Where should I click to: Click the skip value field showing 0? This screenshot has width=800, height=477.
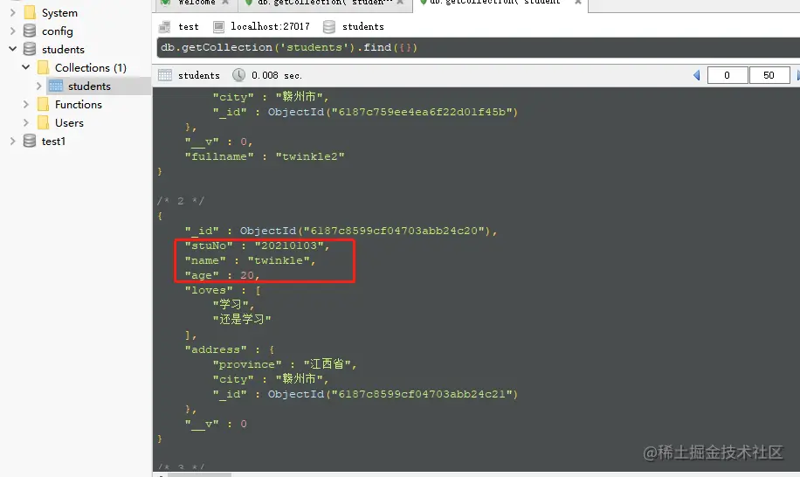(728, 75)
